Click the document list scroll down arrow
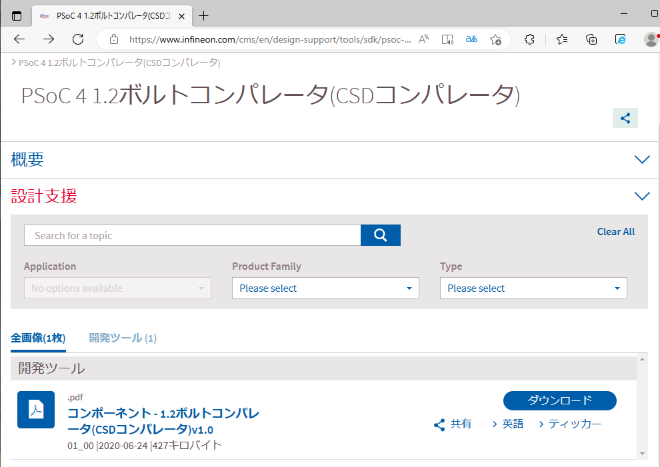Viewport: 660px width, 467px height. click(642, 454)
